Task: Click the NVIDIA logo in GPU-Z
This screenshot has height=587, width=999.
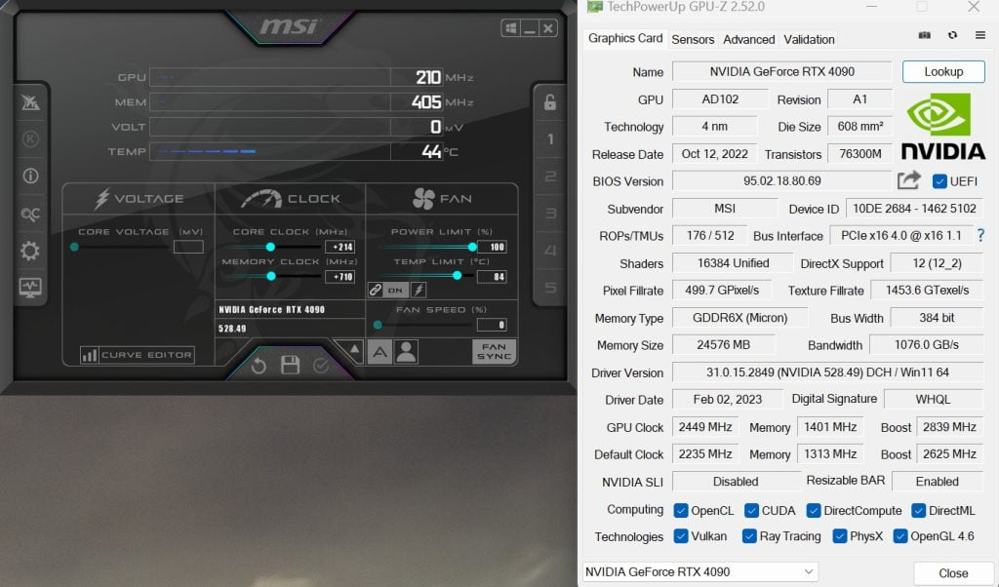Action: coord(943,126)
